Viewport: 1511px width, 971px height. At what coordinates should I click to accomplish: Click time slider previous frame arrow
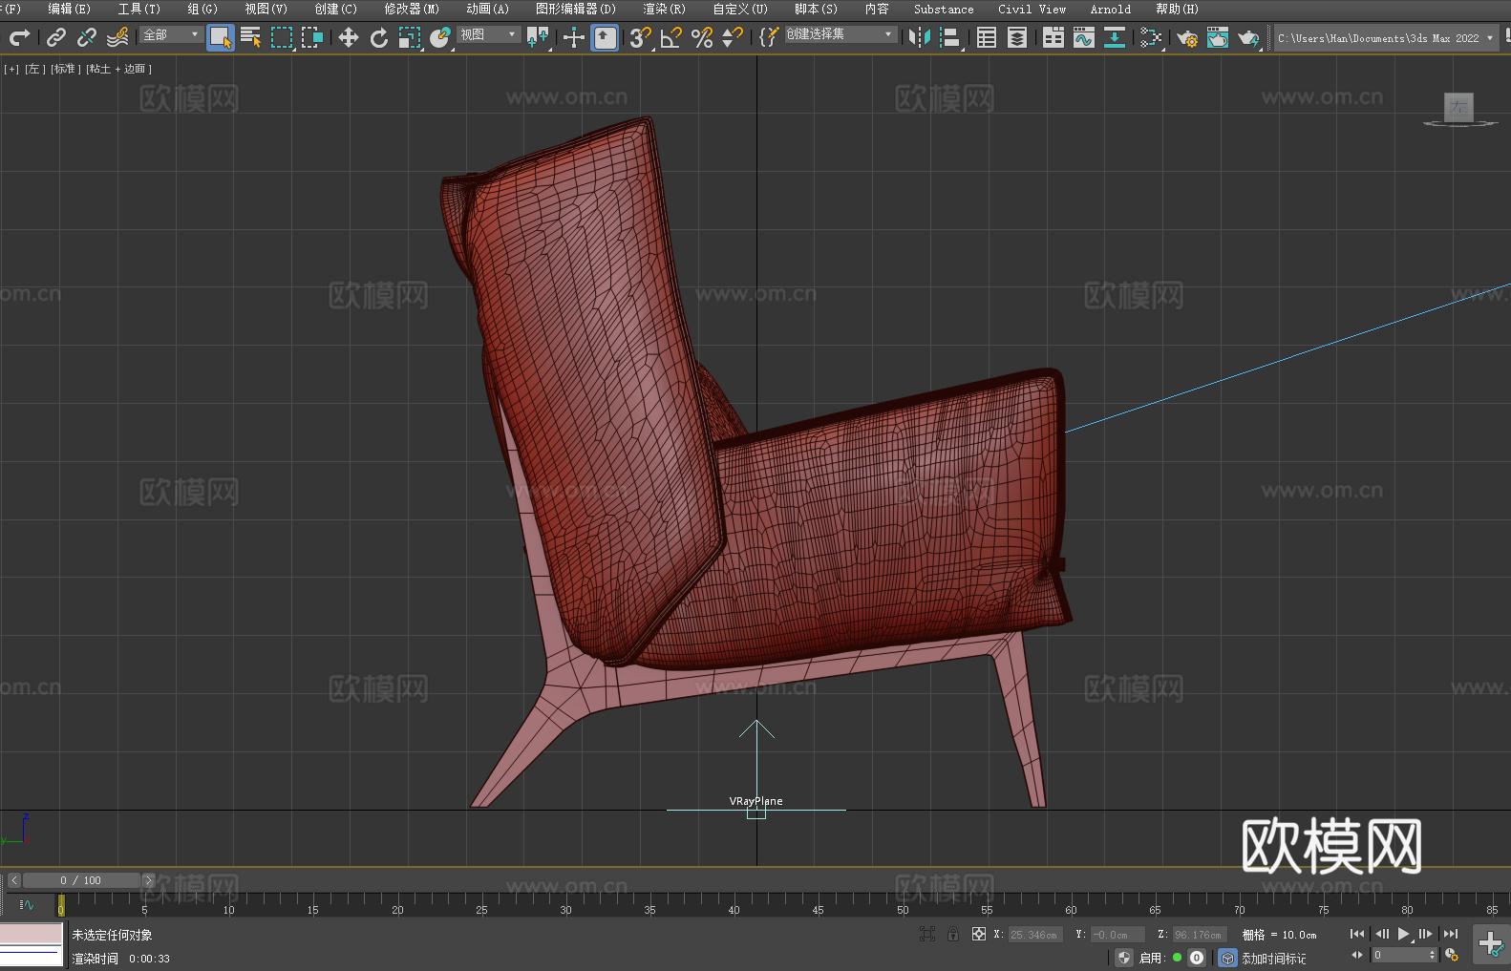tap(14, 880)
